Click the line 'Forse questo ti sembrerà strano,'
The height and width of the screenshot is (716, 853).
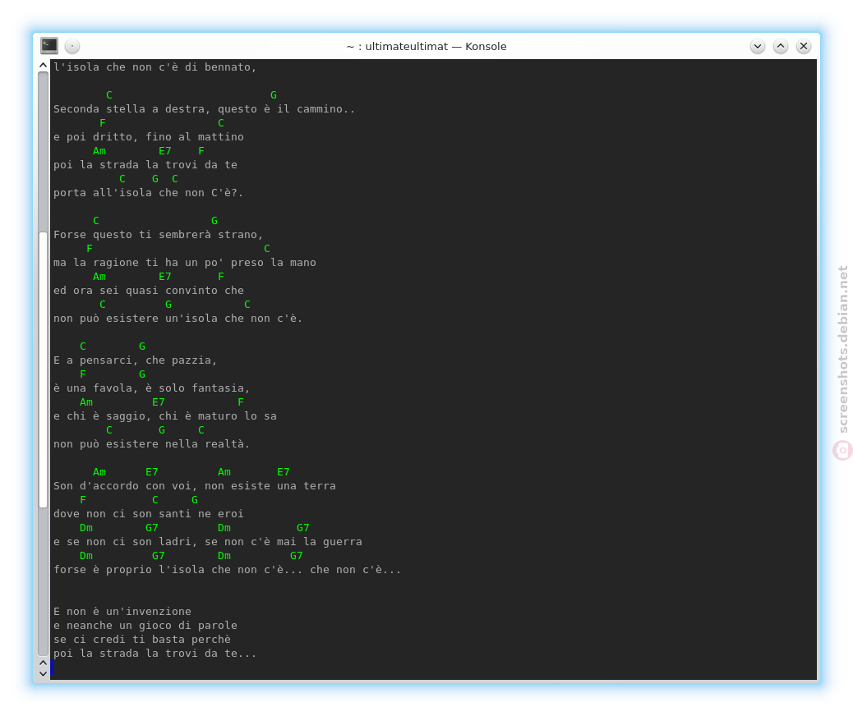[x=158, y=234]
